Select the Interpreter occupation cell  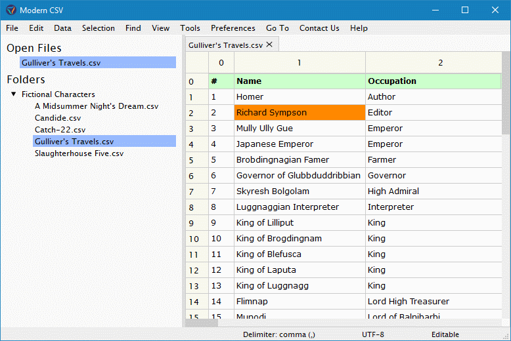[x=433, y=207]
